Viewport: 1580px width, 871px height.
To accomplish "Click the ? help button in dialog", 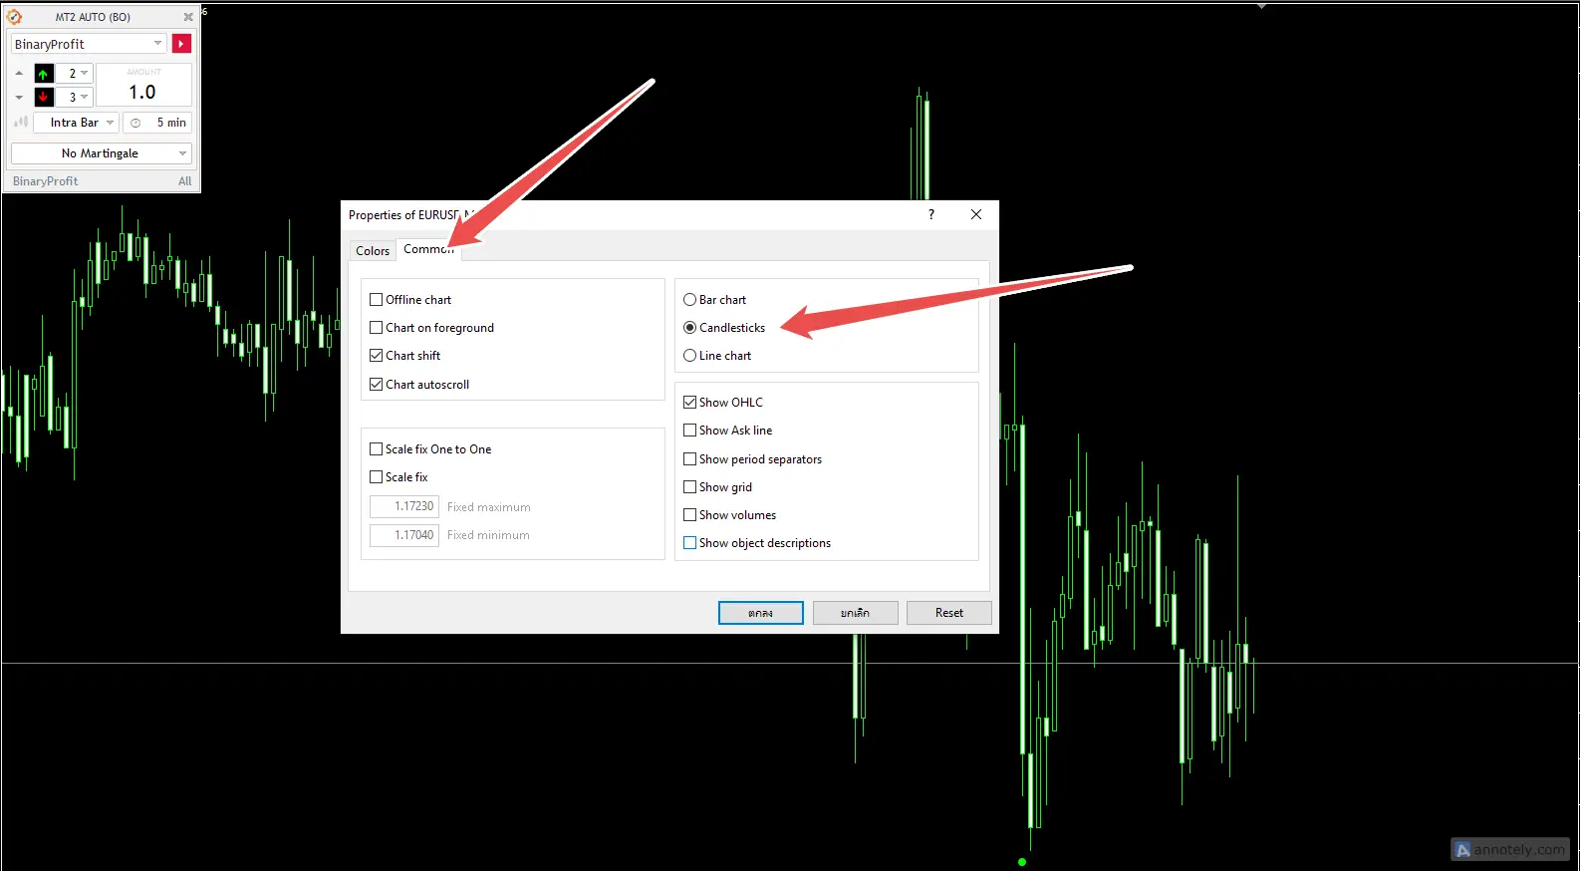I will [x=931, y=214].
